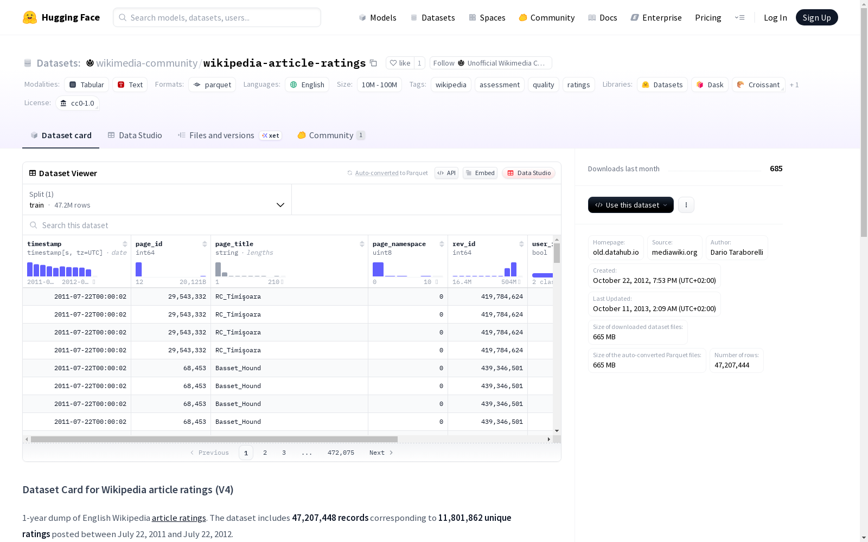Switch to the Community tab with 1 discussion
This screenshot has height=542, width=868.
(x=331, y=135)
